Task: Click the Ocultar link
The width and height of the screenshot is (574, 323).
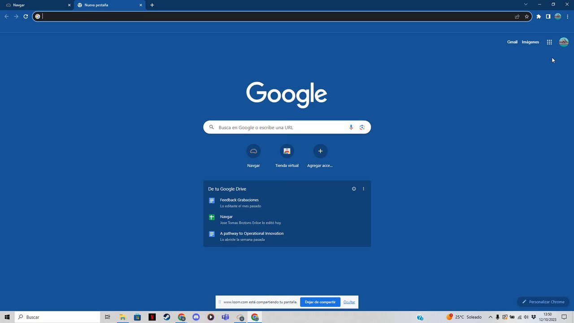Action: click(349, 302)
